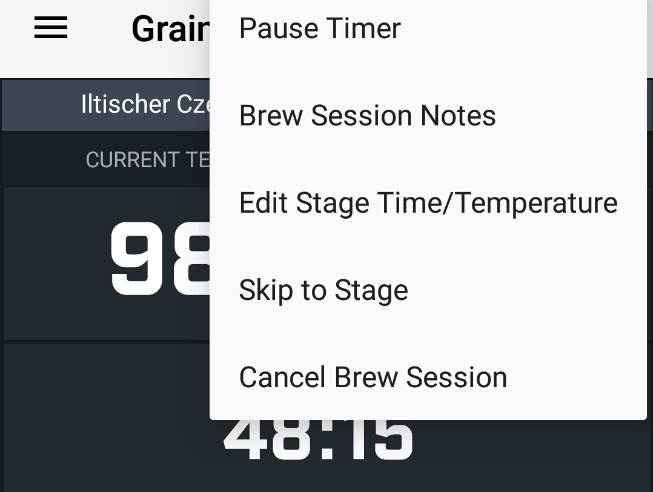Tap the Grain app title text
Image resolution: width=653 pixels, height=492 pixels.
point(170,28)
